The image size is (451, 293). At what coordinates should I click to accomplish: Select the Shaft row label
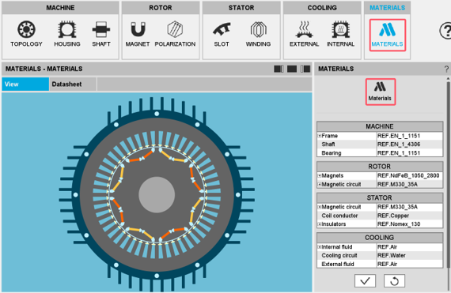click(x=328, y=145)
